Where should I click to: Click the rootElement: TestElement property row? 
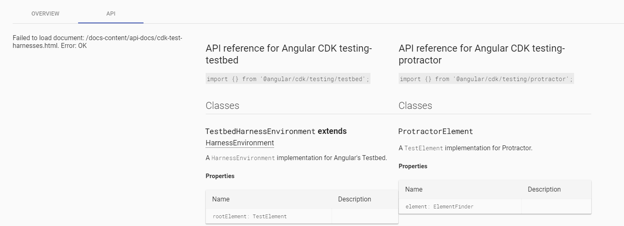pos(249,216)
